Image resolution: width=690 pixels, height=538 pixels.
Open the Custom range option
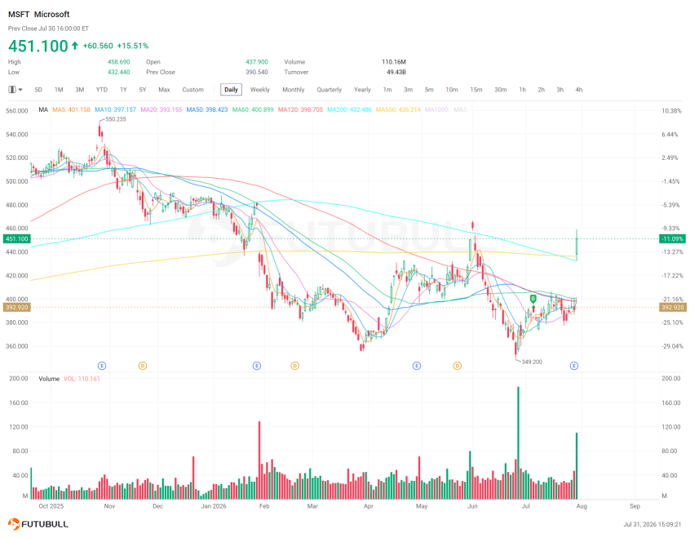[x=192, y=90]
